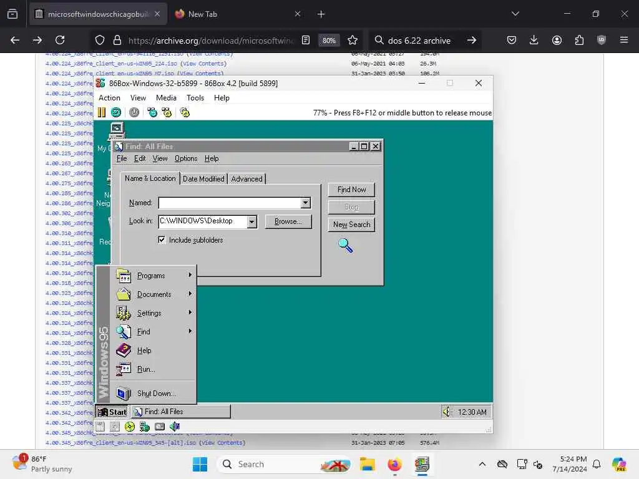639x479 pixels.
Task: Expand Settings submenu arrow
Action: click(x=190, y=312)
